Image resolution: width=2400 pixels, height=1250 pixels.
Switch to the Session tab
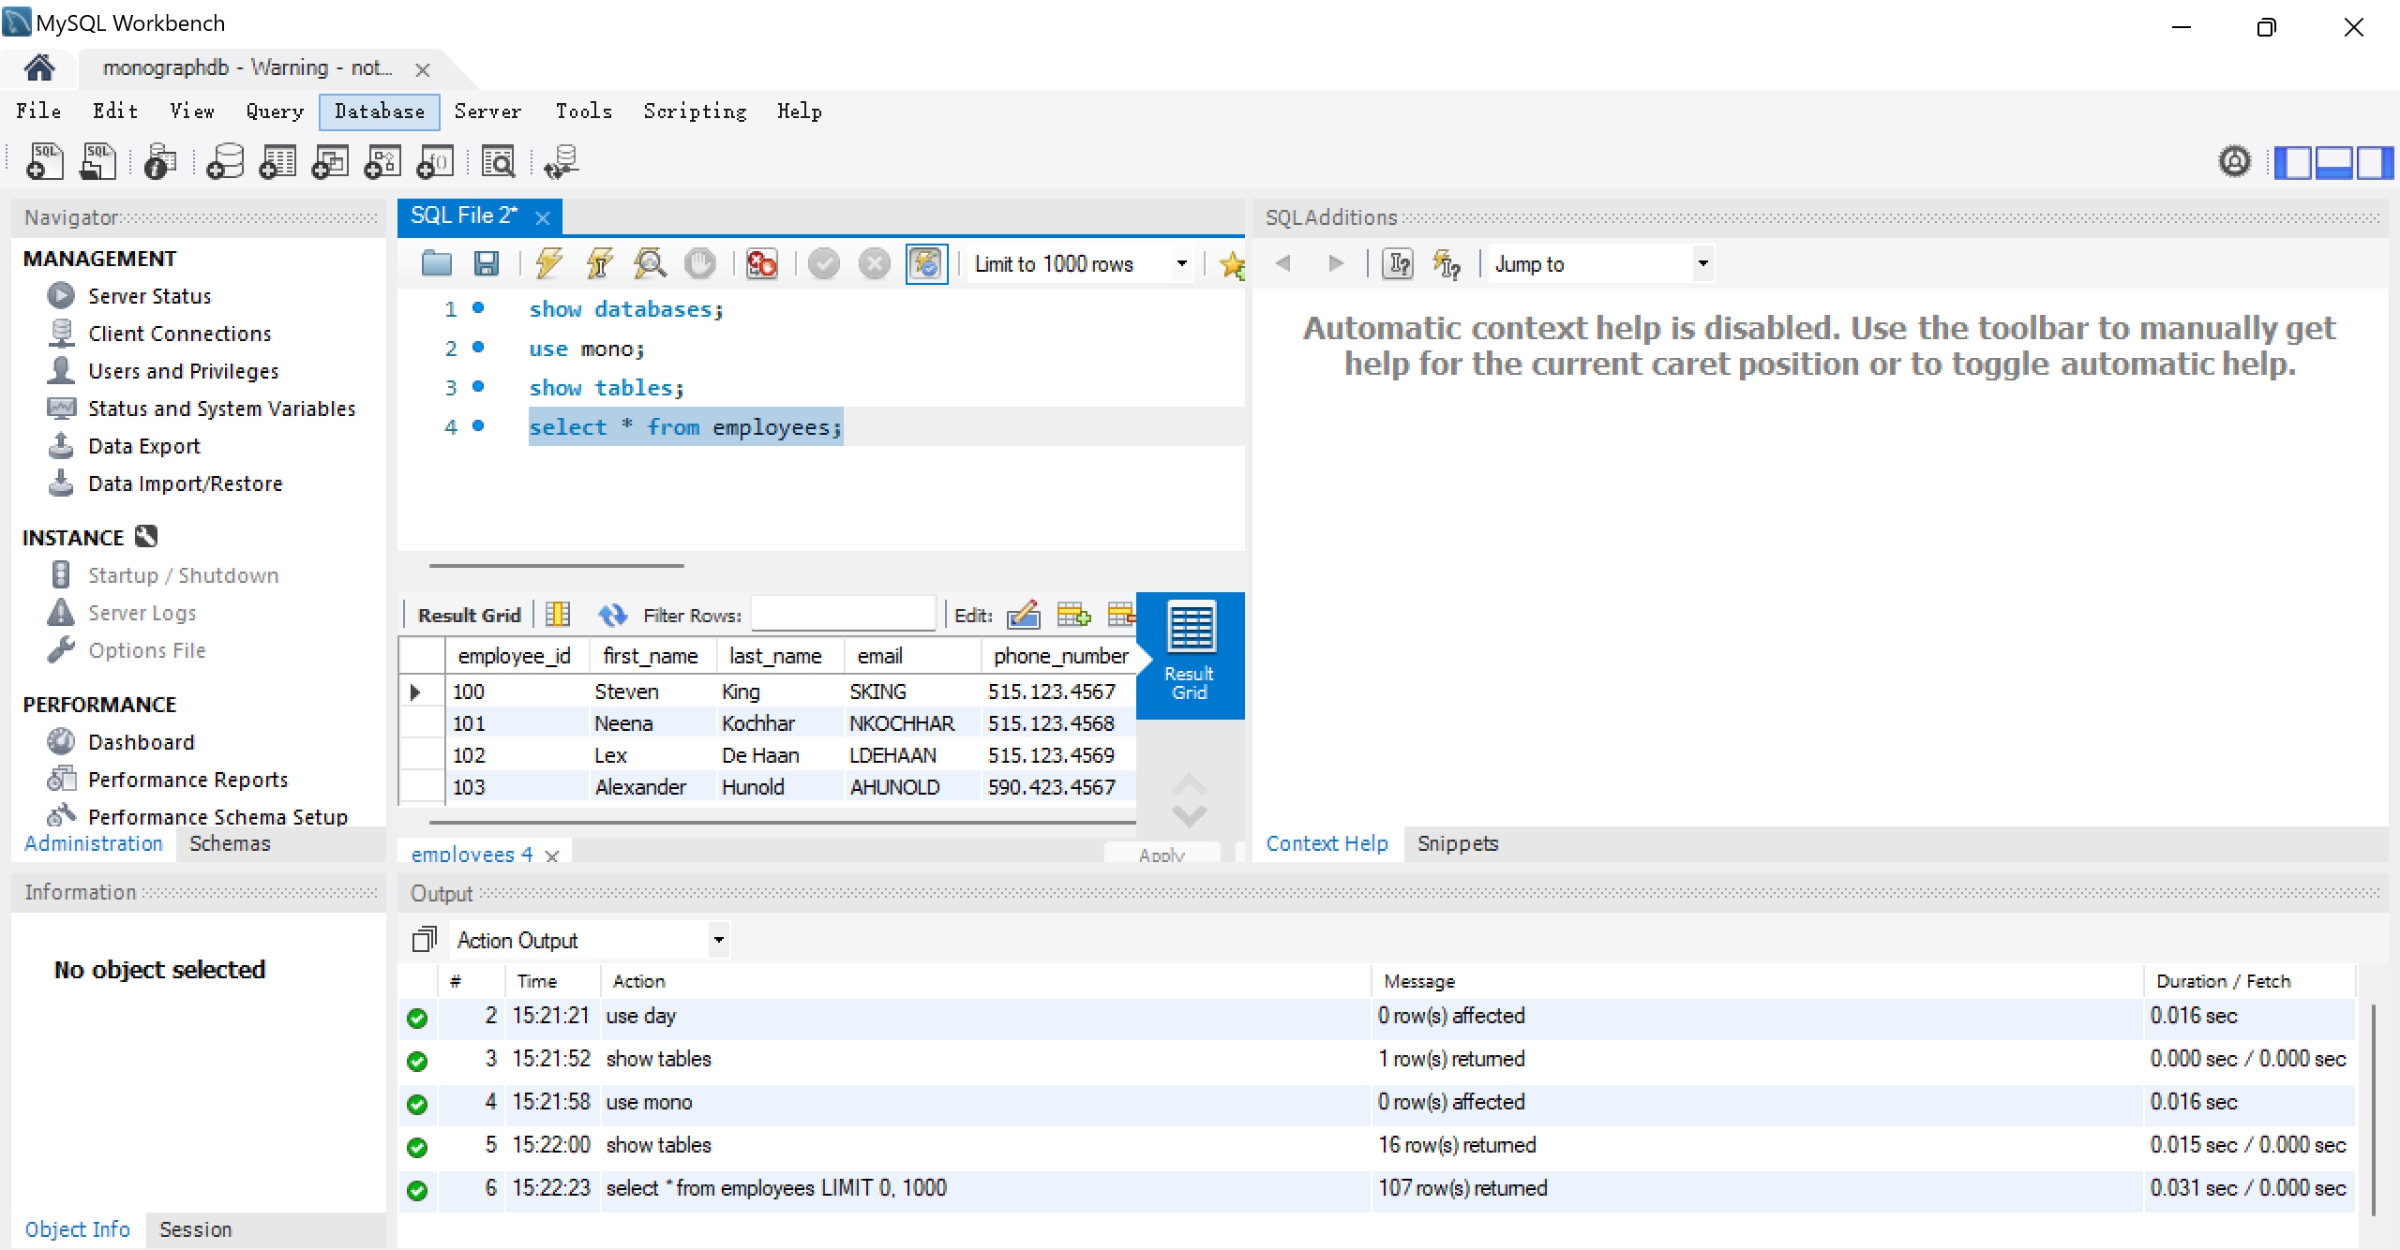pyautogui.click(x=195, y=1229)
